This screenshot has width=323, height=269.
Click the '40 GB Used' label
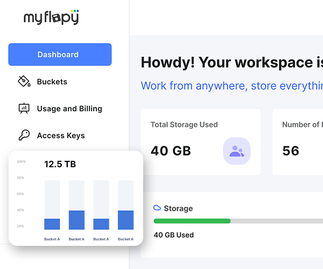173,235
